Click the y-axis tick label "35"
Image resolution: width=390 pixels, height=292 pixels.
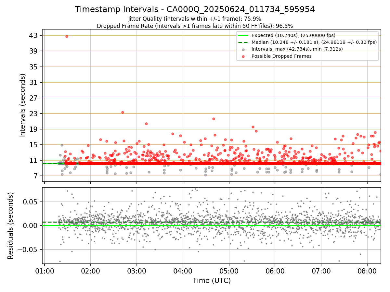(34, 67)
